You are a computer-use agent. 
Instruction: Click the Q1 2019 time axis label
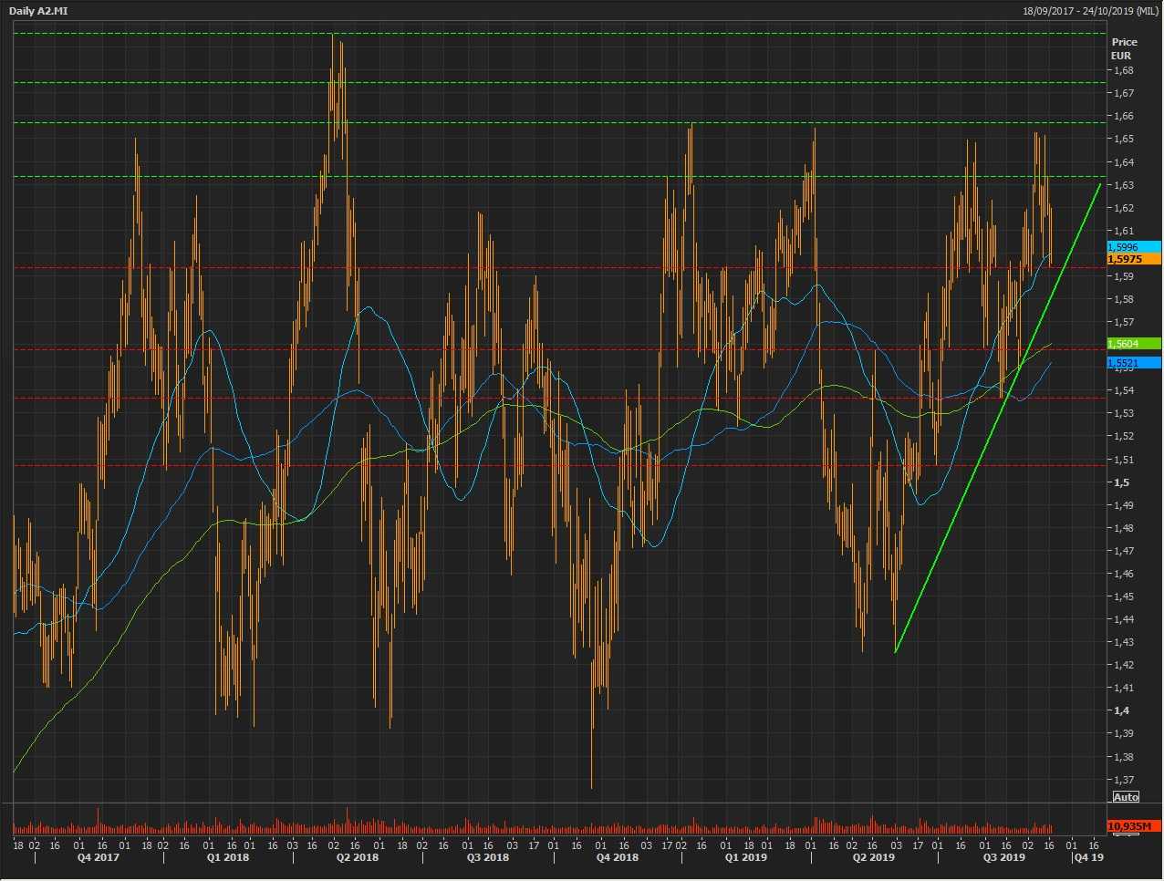tap(745, 857)
